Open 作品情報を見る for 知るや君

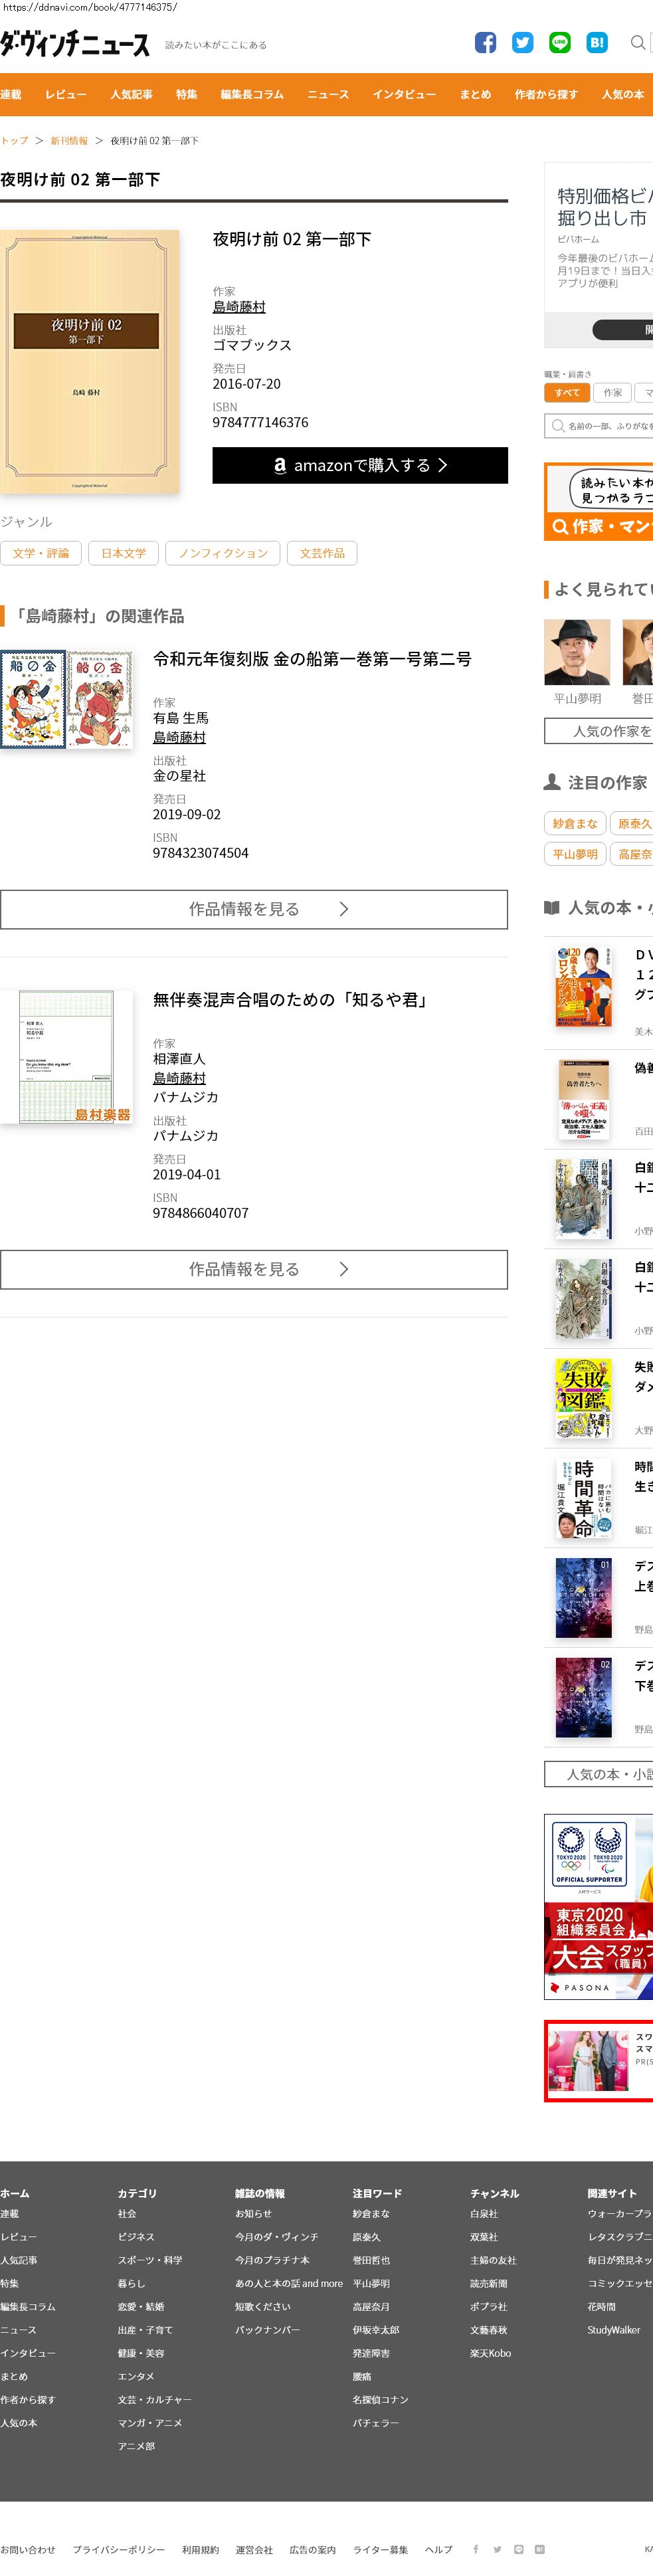coord(254,1269)
